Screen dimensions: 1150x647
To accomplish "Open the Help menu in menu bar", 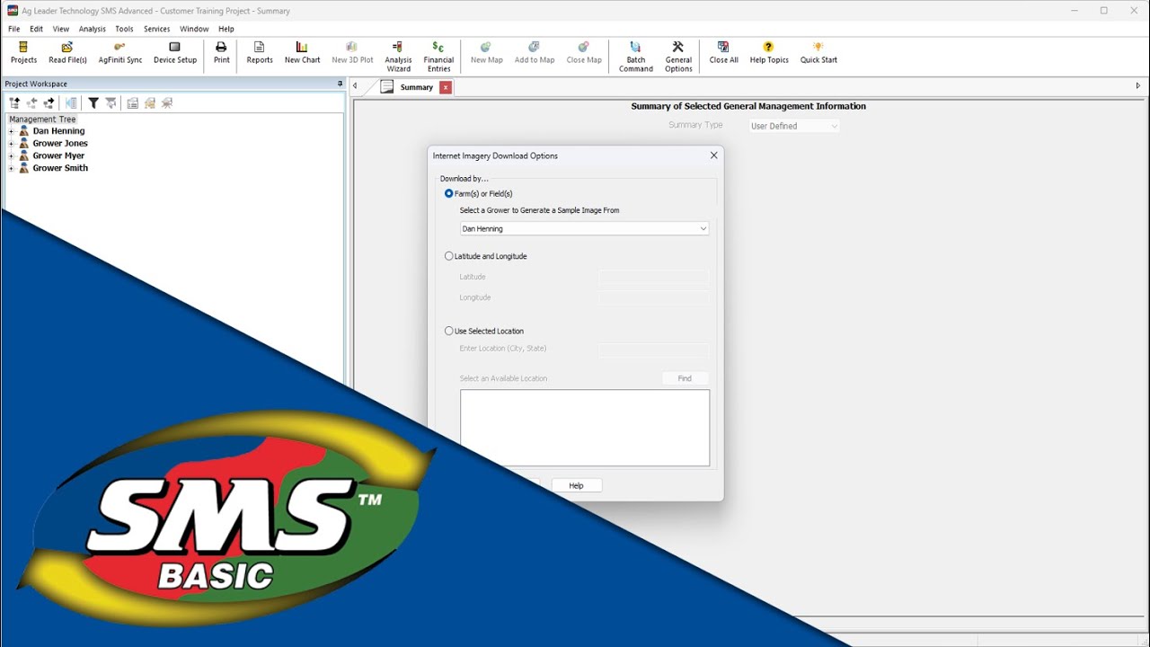I will point(226,29).
